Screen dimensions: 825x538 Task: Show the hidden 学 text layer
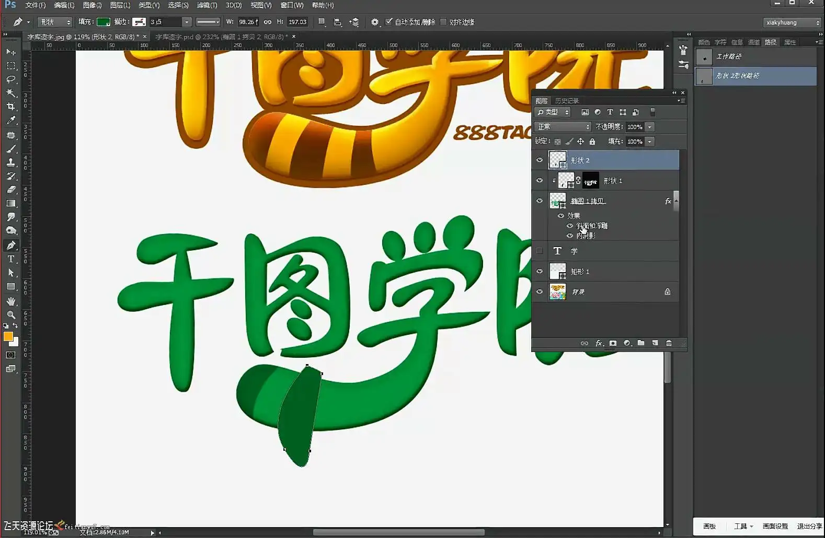point(540,251)
